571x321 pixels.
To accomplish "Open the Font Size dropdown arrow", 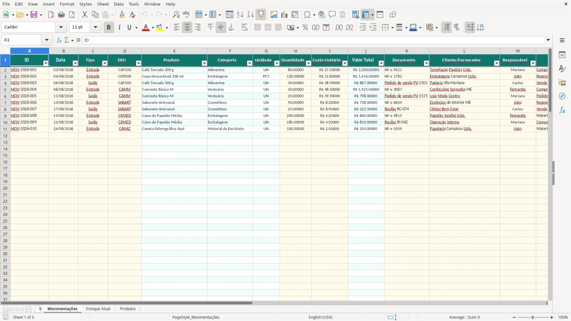I will tap(95, 28).
